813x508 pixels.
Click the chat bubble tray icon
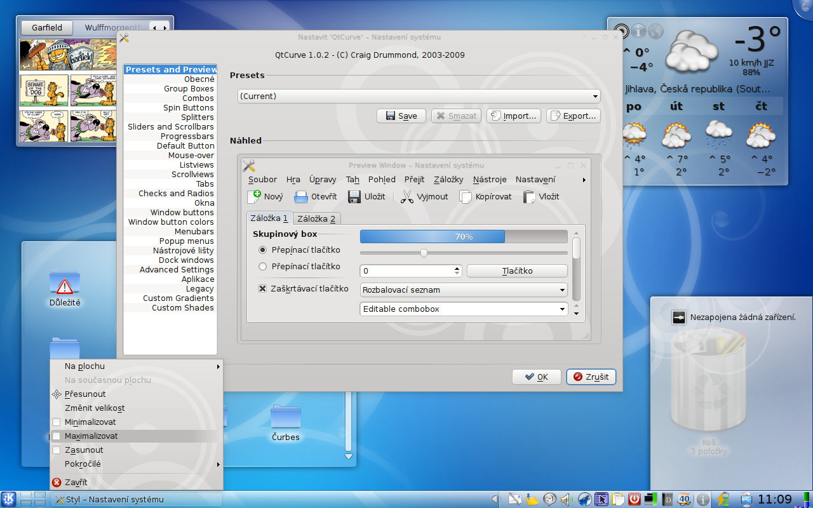point(549,499)
